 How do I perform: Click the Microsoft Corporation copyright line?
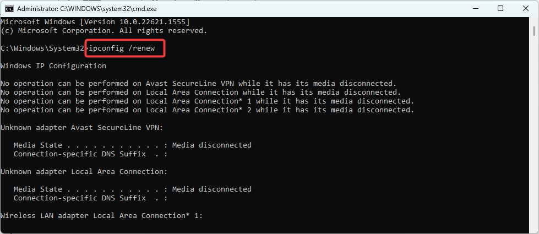click(104, 31)
